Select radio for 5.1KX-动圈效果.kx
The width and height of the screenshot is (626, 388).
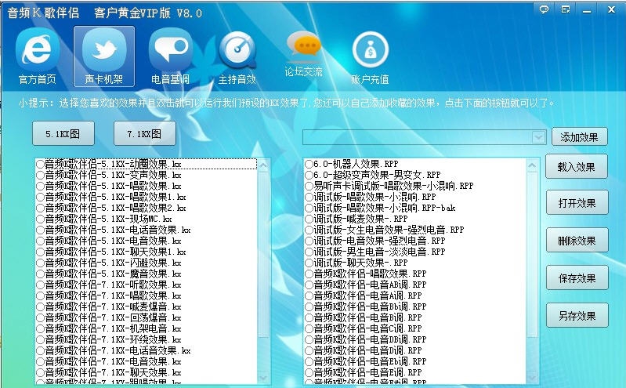click(x=40, y=165)
